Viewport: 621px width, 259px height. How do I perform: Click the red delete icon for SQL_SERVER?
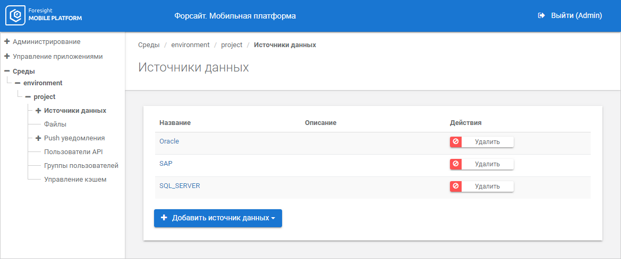(x=456, y=186)
